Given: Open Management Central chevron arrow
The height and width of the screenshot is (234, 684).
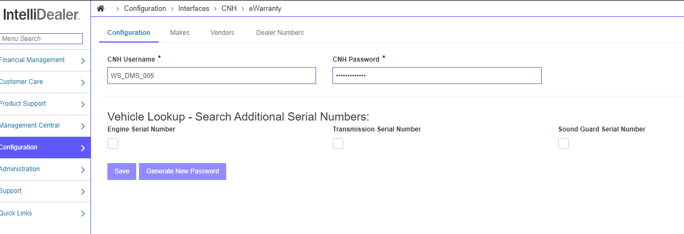Looking at the screenshot, I should (x=83, y=126).
